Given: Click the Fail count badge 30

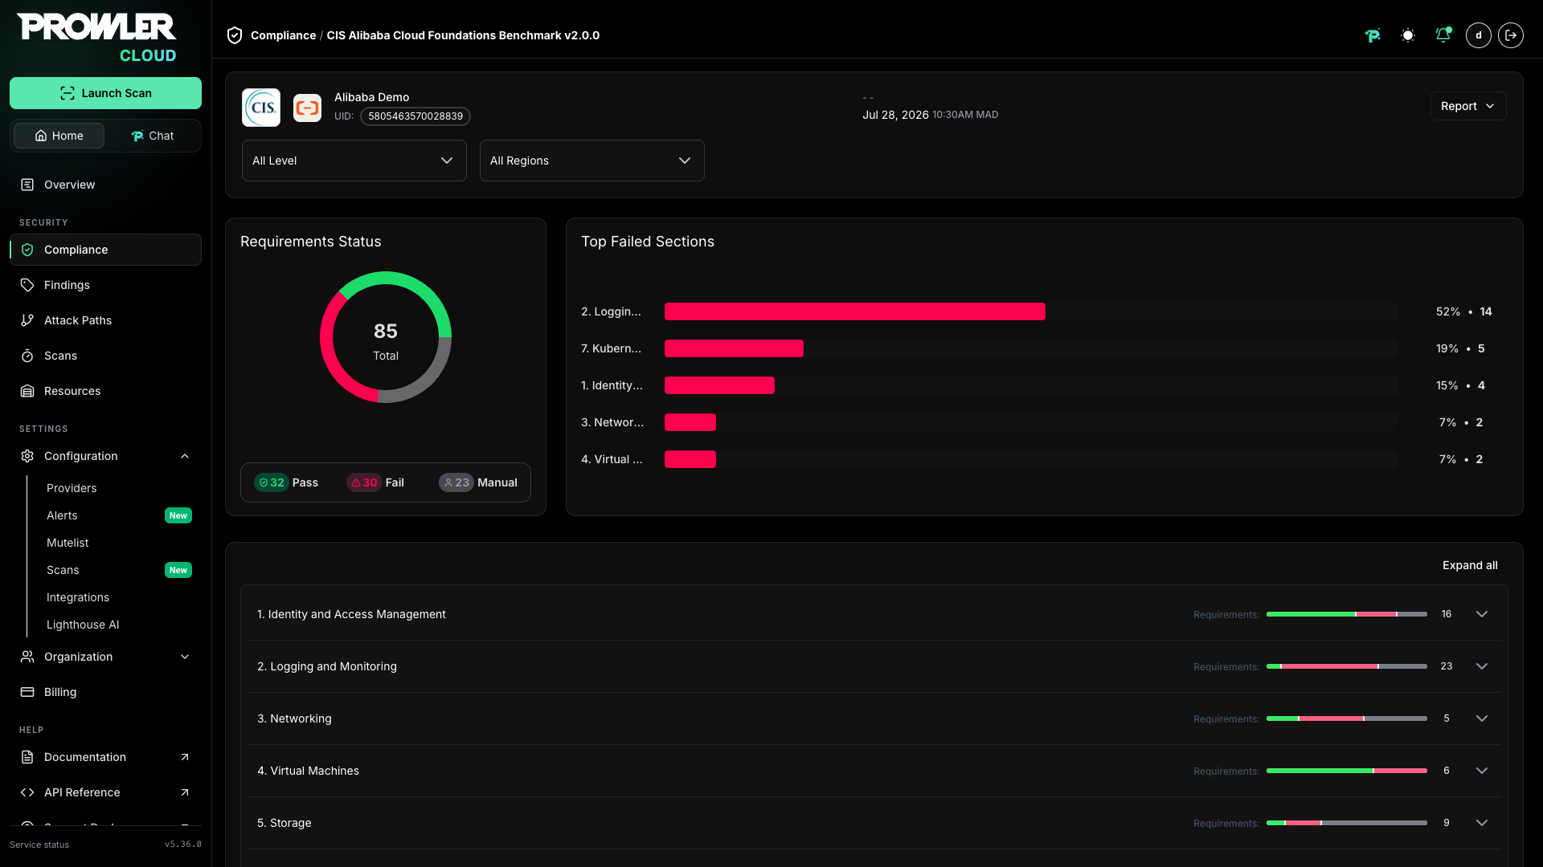Looking at the screenshot, I should (364, 482).
